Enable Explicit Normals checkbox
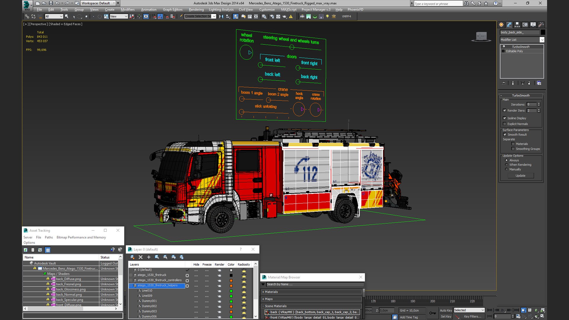The image size is (569, 320). (504, 124)
